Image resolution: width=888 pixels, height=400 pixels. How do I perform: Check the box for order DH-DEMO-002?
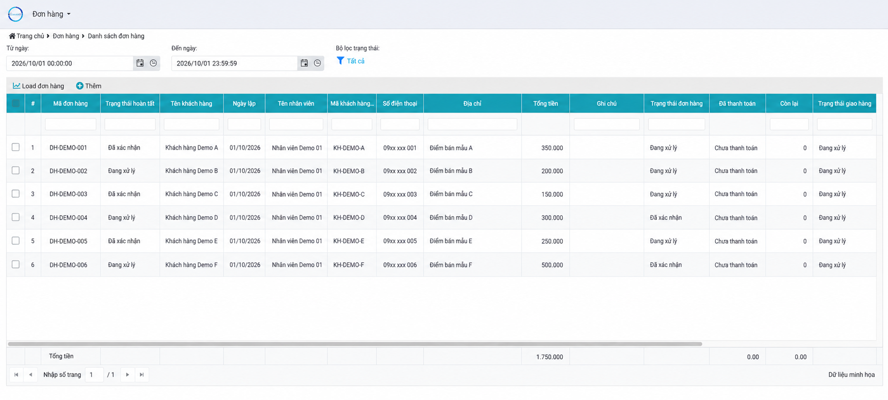coord(16,171)
